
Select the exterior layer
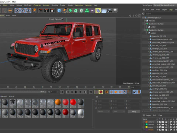[x=151, y=122]
